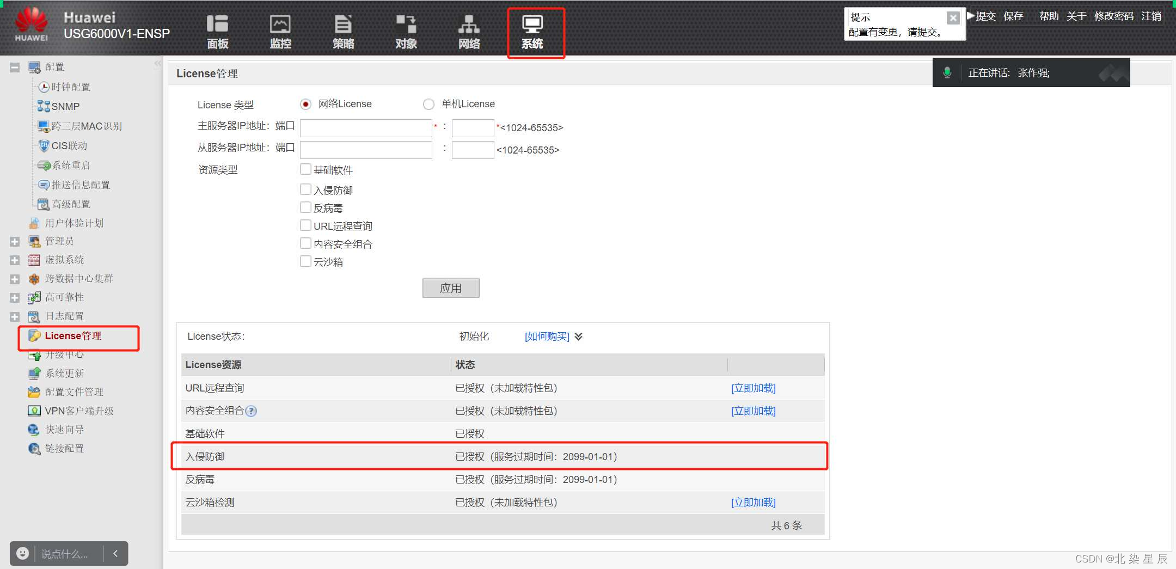Viewport: 1176px width, 569px height.
Task: Open the 对象 section
Action: [x=406, y=32]
